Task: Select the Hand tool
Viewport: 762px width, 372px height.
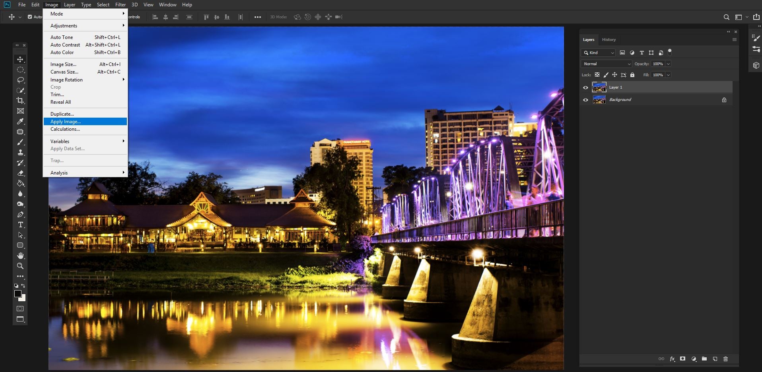Action: click(20, 256)
